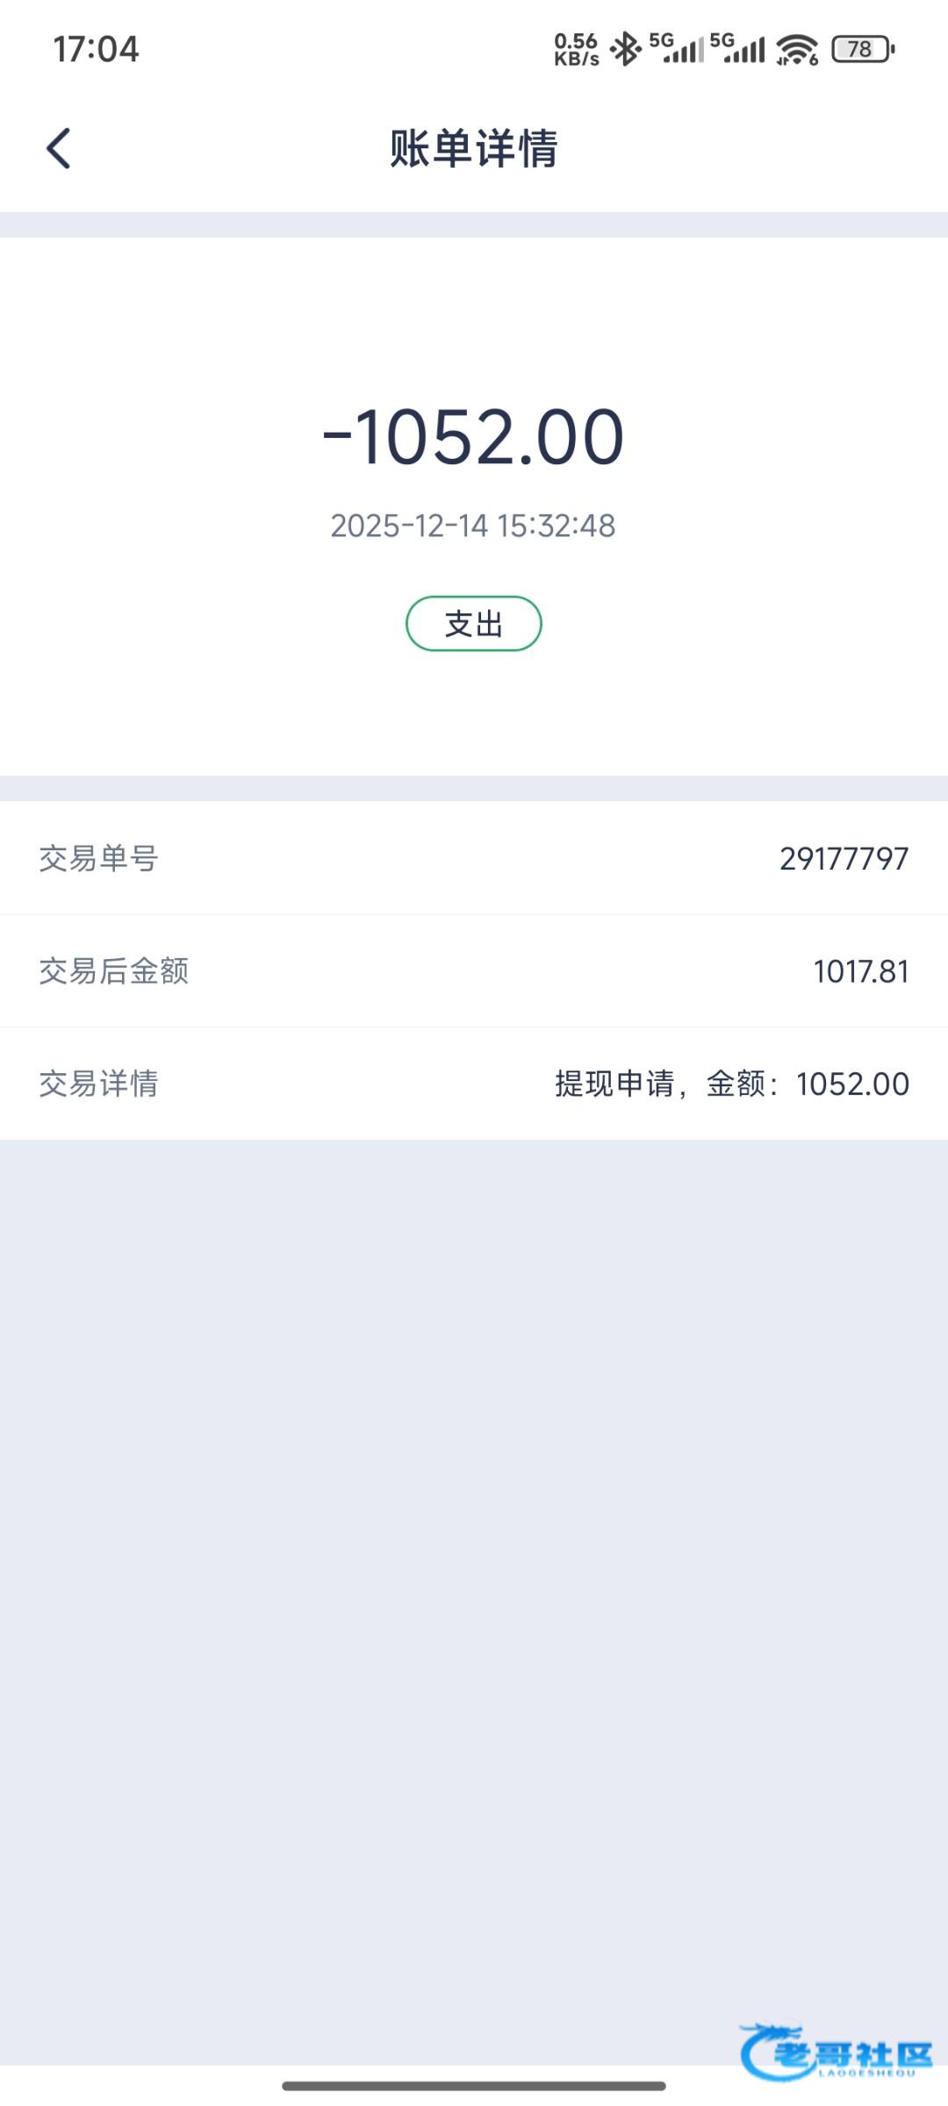The width and height of the screenshot is (948, 2106).
Task: Select transaction number 29177797
Action: tap(844, 858)
